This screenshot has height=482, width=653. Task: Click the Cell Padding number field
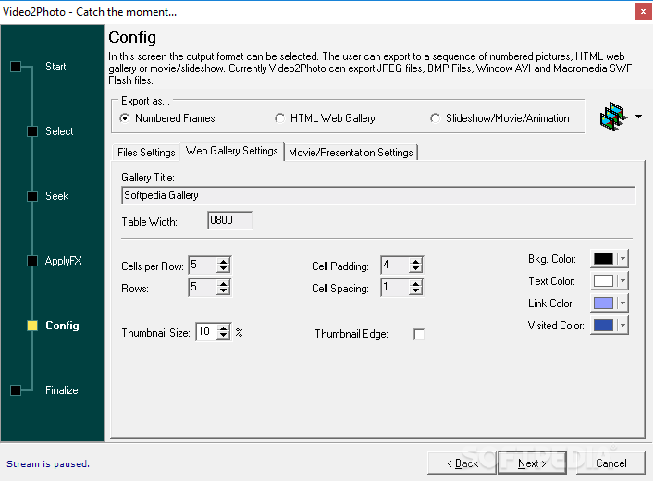click(x=395, y=265)
